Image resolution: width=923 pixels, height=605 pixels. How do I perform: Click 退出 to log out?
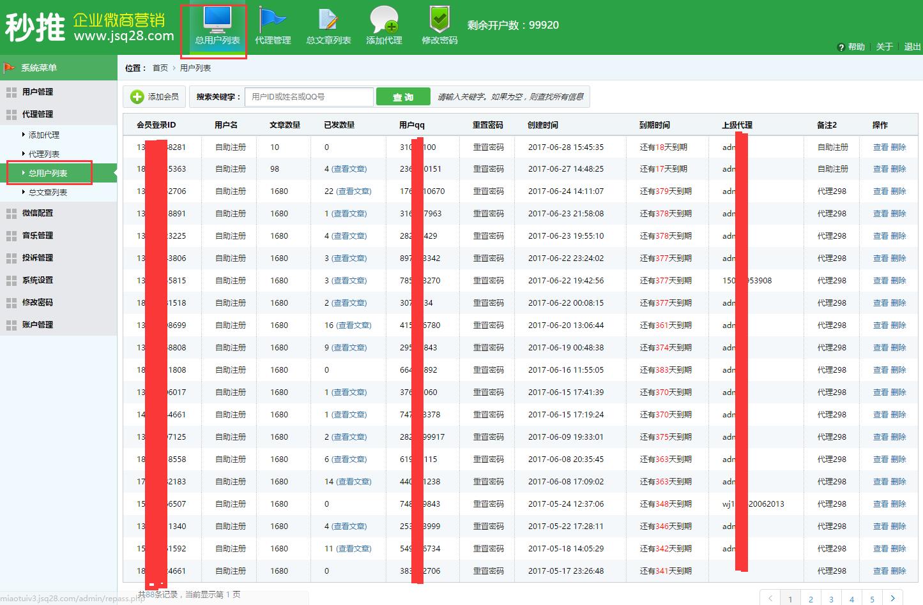(912, 47)
